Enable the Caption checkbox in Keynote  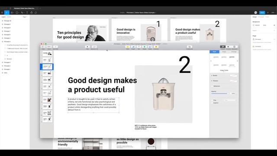point(212,103)
